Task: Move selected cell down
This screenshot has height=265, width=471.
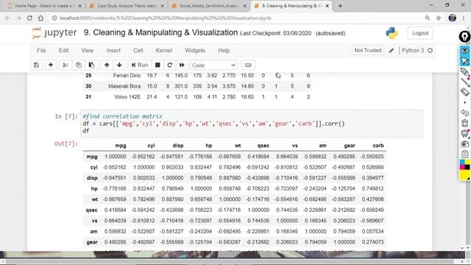Action: [x=119, y=65]
